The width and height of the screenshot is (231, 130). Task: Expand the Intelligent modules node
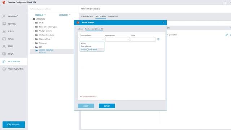34,35
